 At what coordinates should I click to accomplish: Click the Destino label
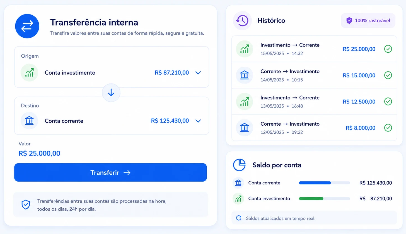(30, 106)
